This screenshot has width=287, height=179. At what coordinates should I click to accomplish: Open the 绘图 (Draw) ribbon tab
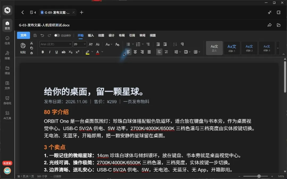pyautogui.click(x=101, y=36)
